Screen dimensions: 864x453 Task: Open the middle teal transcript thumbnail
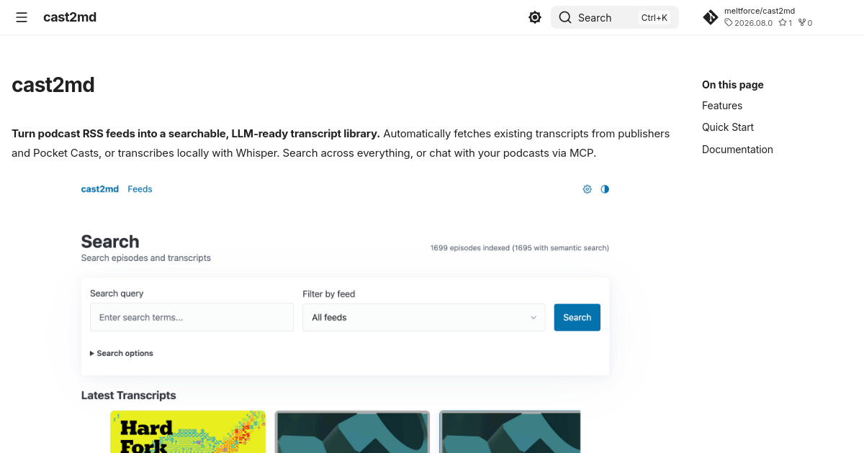(x=352, y=431)
